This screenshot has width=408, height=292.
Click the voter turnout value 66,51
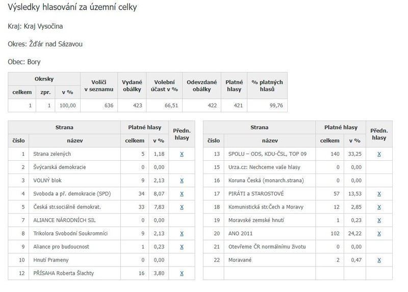click(168, 105)
